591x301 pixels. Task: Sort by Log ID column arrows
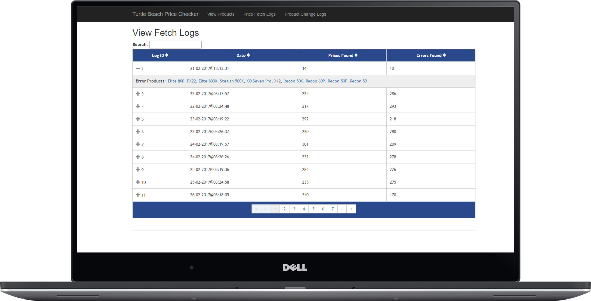click(x=167, y=55)
